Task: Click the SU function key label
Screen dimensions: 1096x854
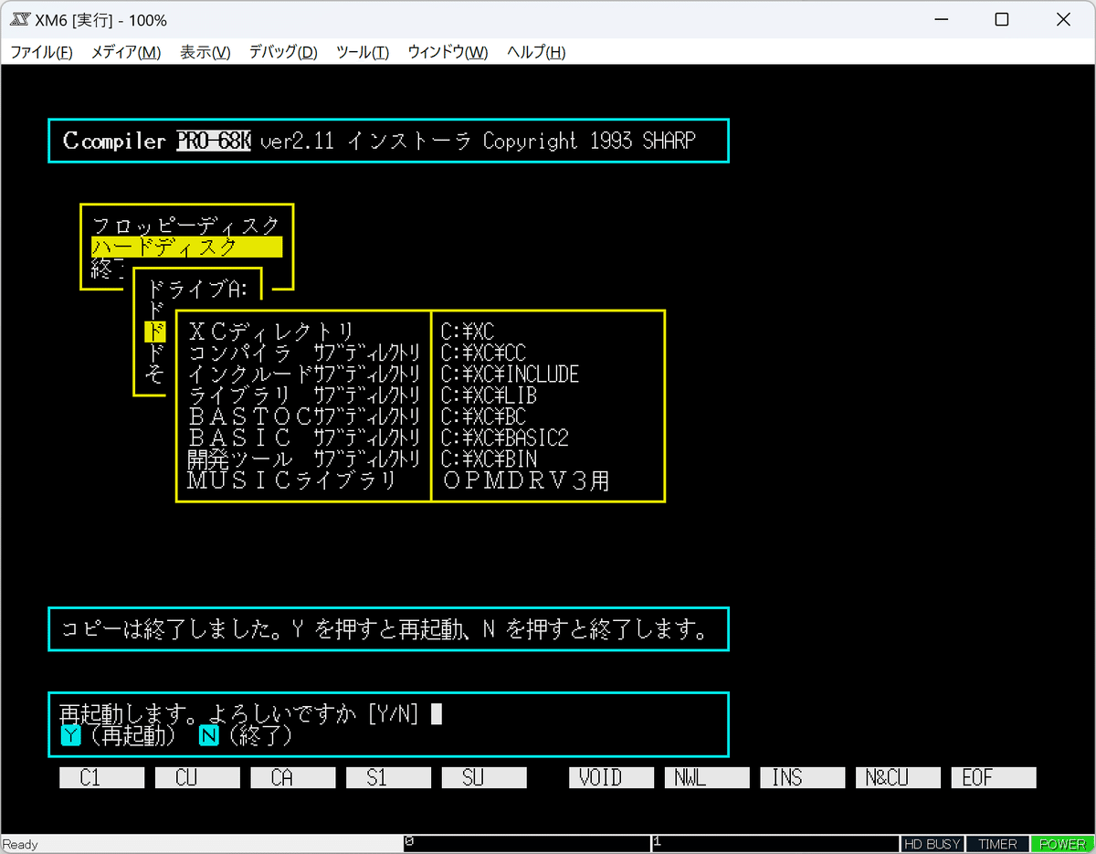Action: 484,778
